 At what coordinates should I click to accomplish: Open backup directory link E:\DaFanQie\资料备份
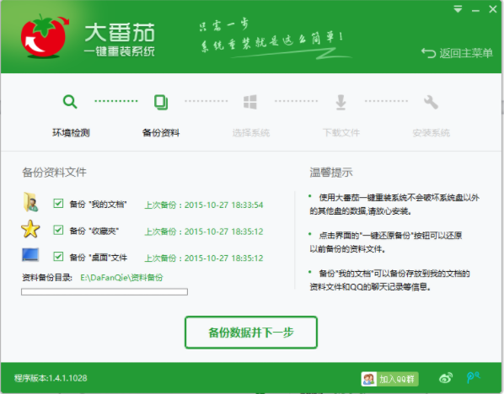[121, 278]
